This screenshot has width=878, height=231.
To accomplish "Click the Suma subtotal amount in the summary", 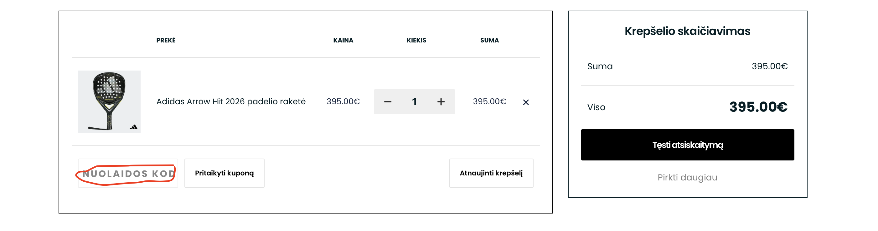I will click(x=769, y=66).
